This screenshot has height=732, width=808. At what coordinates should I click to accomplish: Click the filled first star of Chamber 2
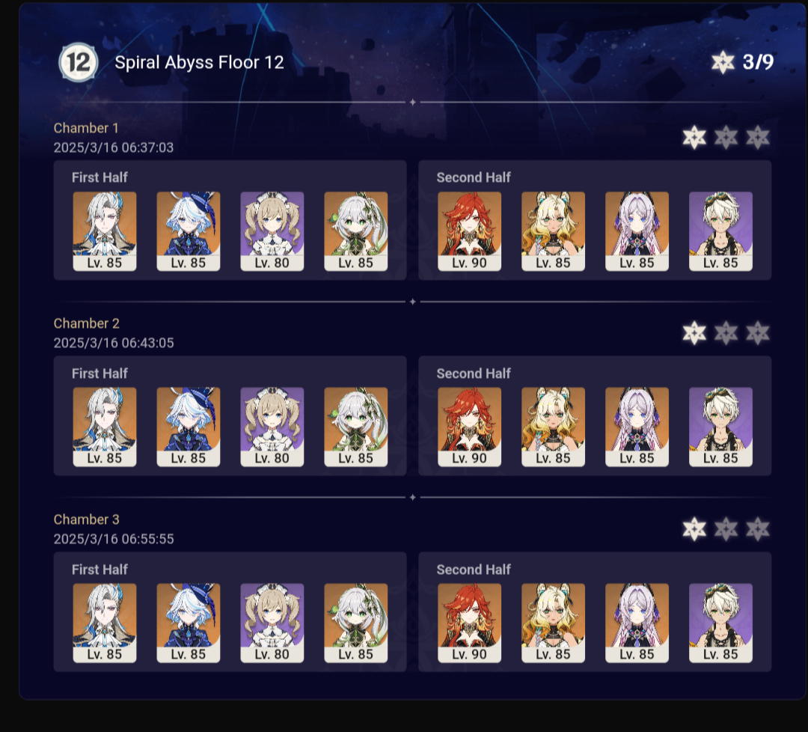[x=694, y=333]
